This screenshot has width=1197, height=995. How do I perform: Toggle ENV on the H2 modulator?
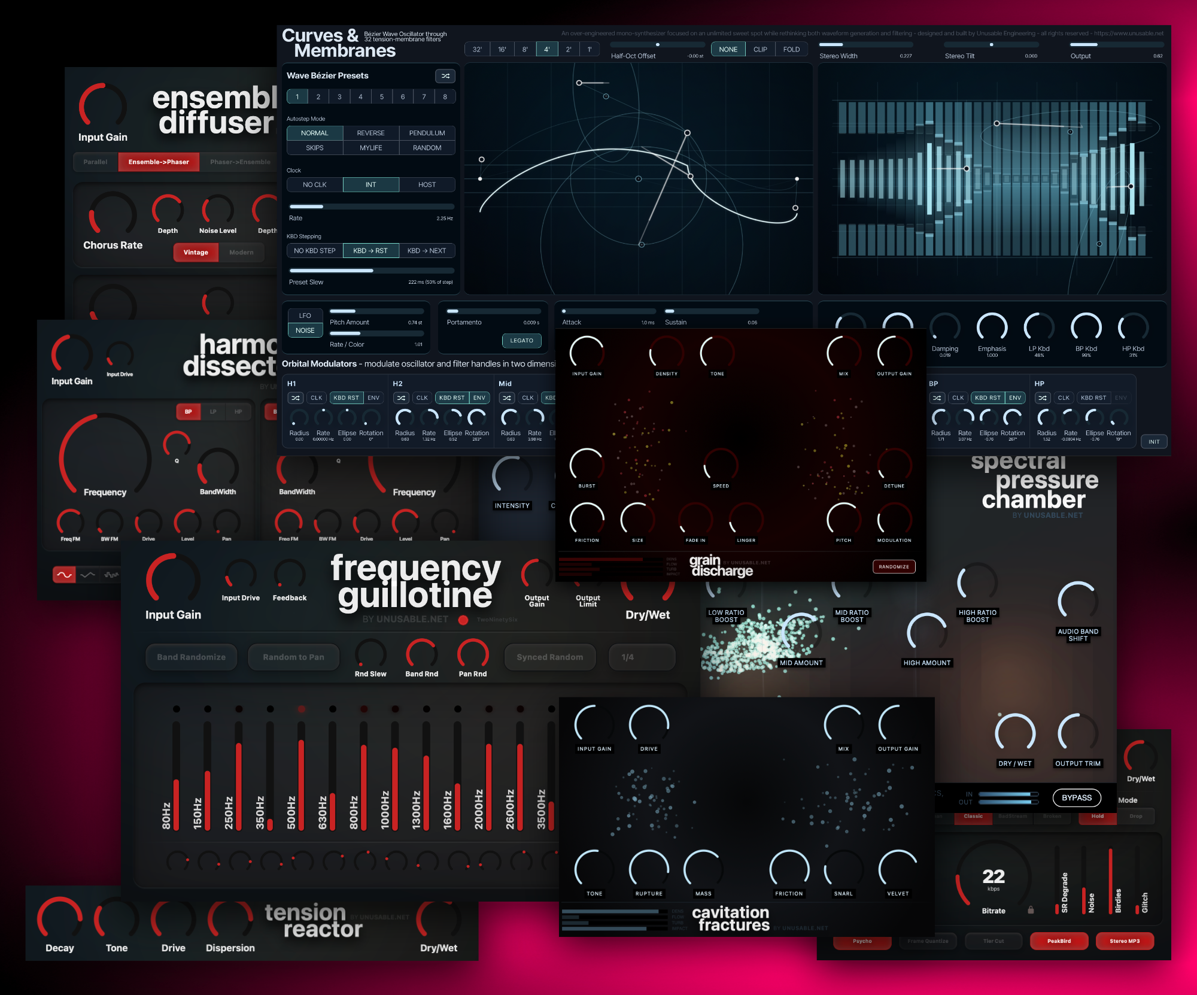tap(479, 398)
